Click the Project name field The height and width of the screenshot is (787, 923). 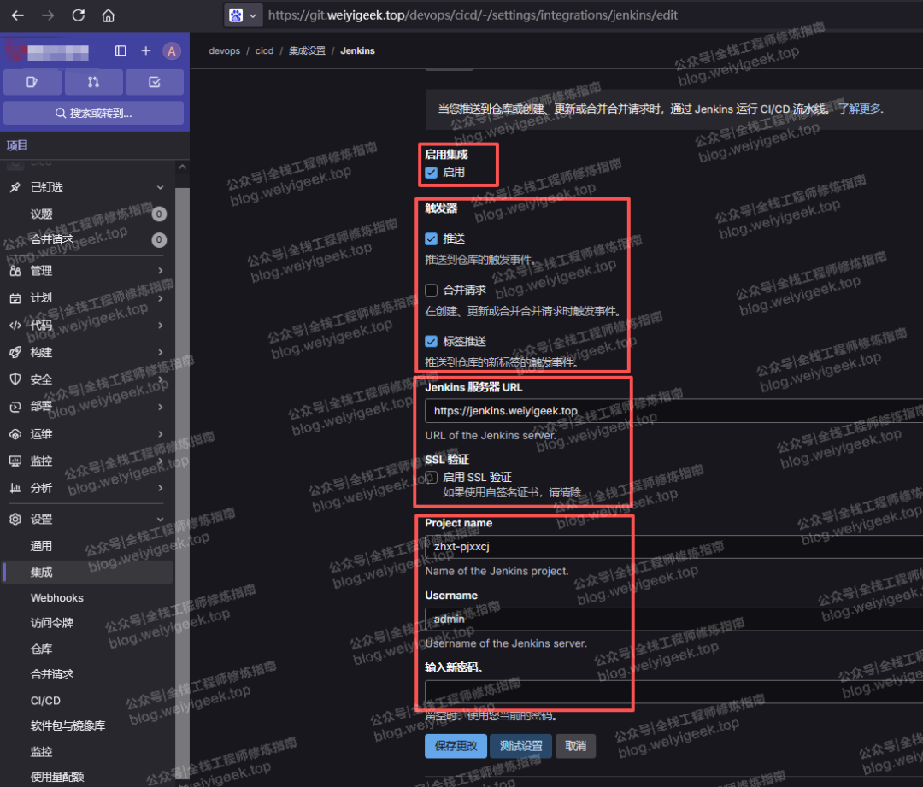tap(673, 547)
